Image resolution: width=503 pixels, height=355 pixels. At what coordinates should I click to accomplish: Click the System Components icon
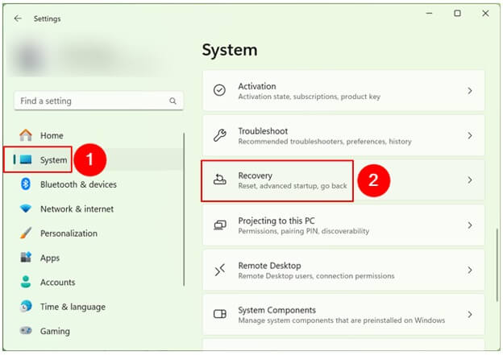[x=220, y=314]
